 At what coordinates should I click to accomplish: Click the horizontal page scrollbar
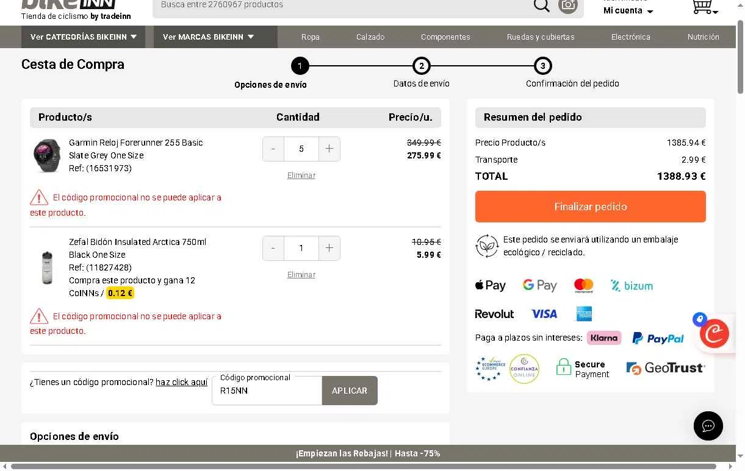click(364, 467)
